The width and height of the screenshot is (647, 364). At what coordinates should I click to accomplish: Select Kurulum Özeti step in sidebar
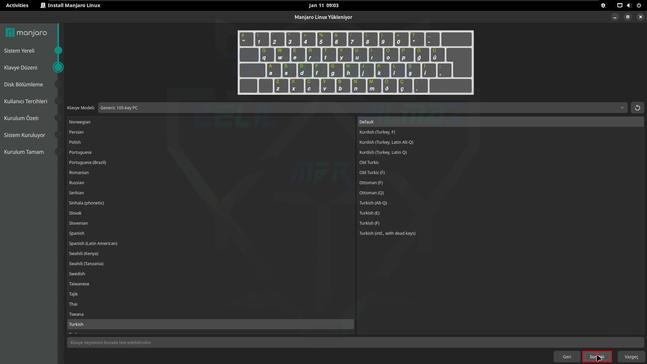pos(21,118)
